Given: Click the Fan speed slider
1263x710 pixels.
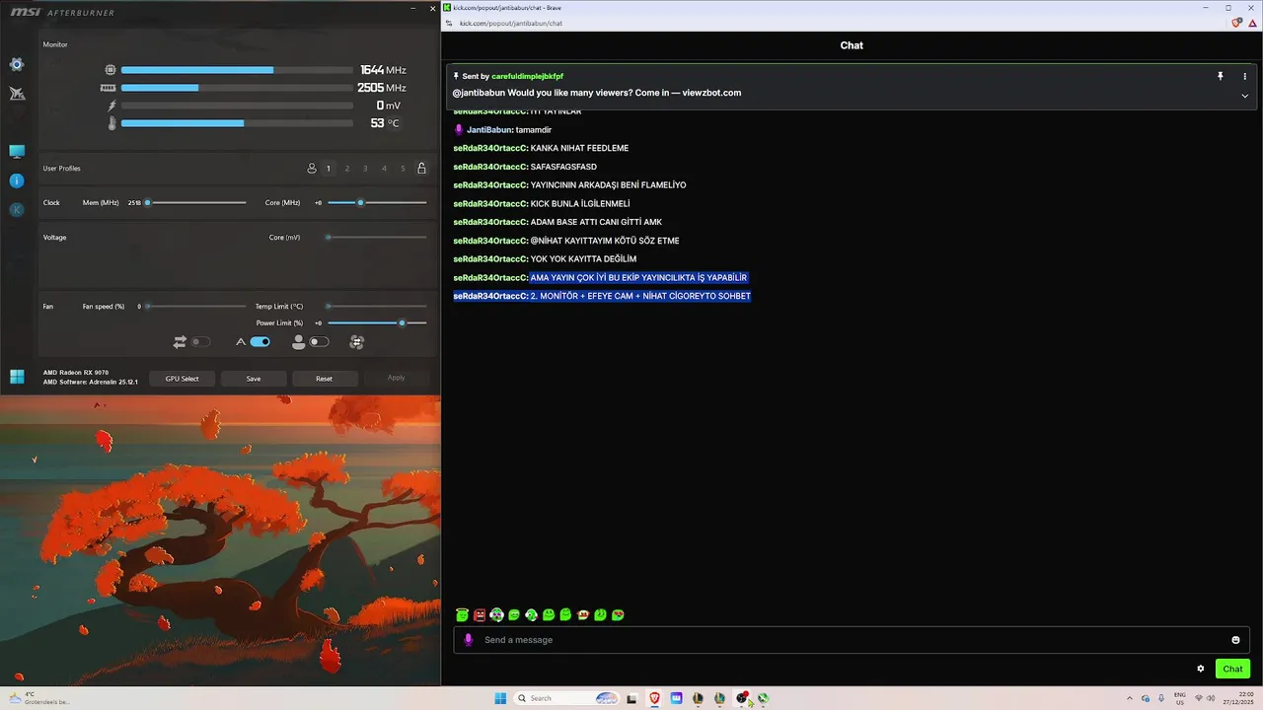Looking at the screenshot, I should pyautogui.click(x=195, y=307).
